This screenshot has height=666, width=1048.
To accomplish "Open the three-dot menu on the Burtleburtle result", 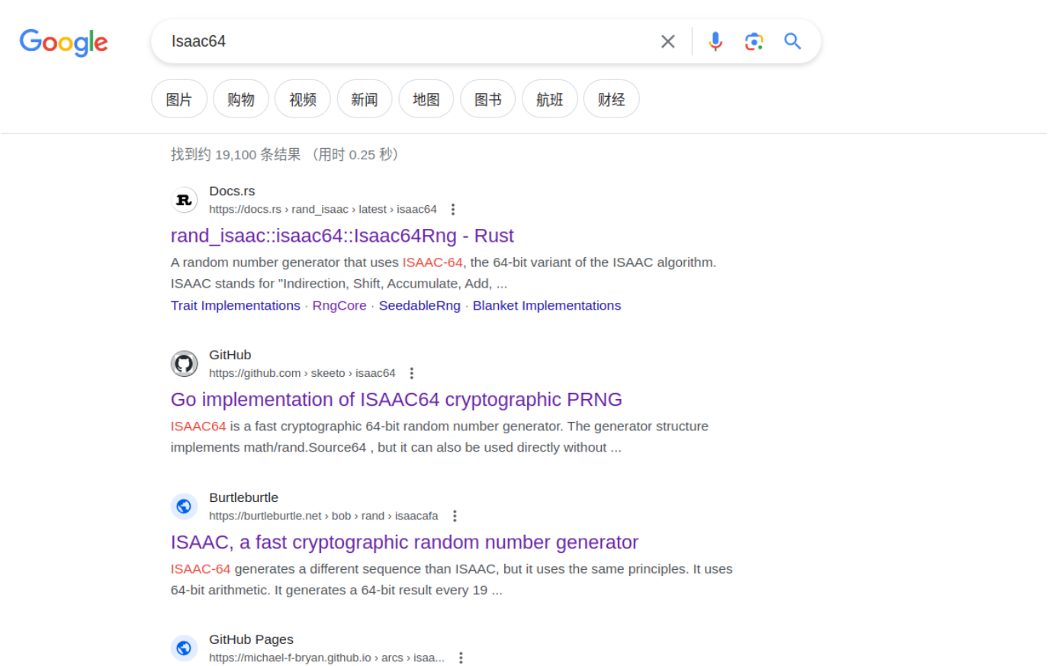I will click(x=454, y=515).
